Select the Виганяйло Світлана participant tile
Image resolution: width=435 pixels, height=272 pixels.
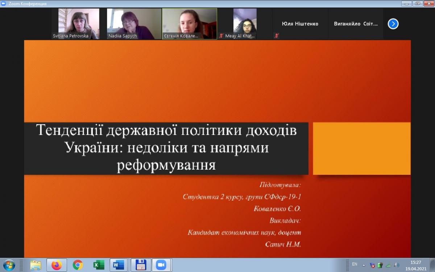point(355,24)
